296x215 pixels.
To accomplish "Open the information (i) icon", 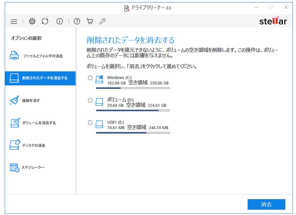I will pos(60,21).
